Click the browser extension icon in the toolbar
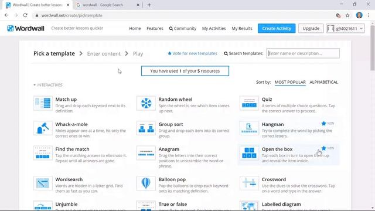 coord(338,15)
